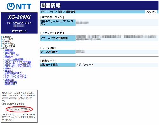Expand the 無線LAN設定 menu section

(8, 44)
